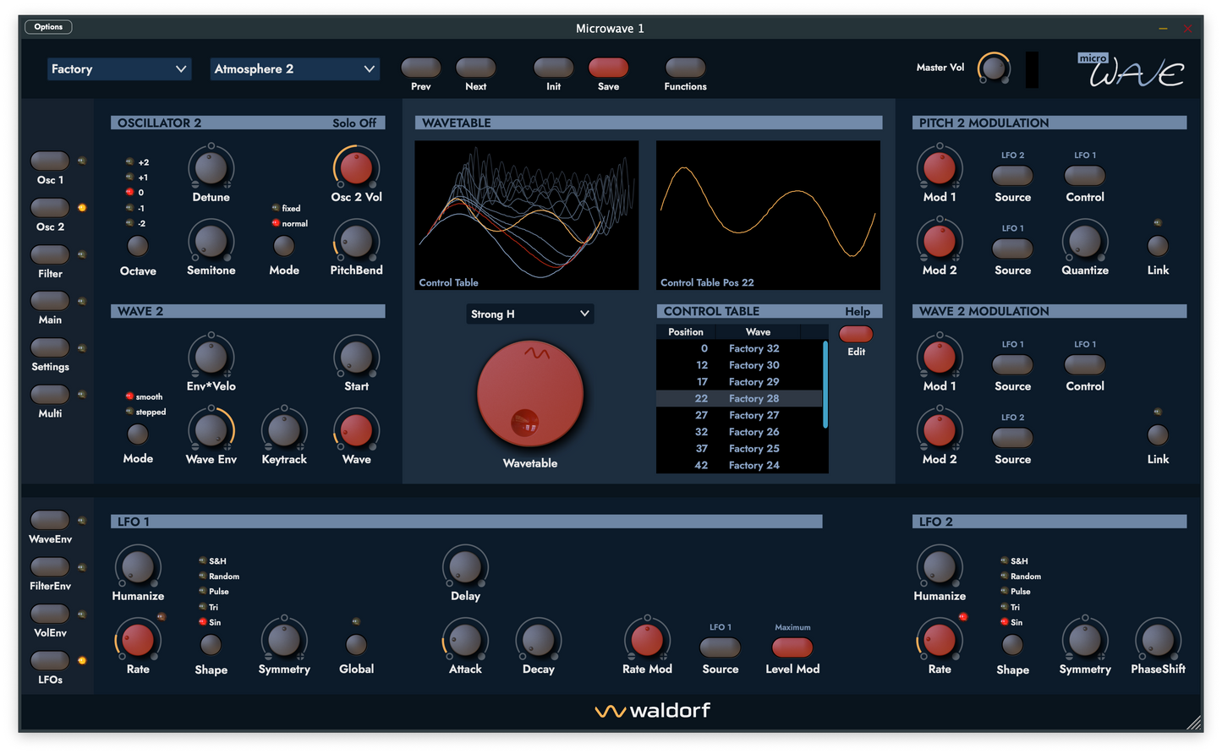This screenshot has width=1222, height=754.
Task: Click the Quantize knob in Pitch 2 Modulation
Action: point(1085,241)
